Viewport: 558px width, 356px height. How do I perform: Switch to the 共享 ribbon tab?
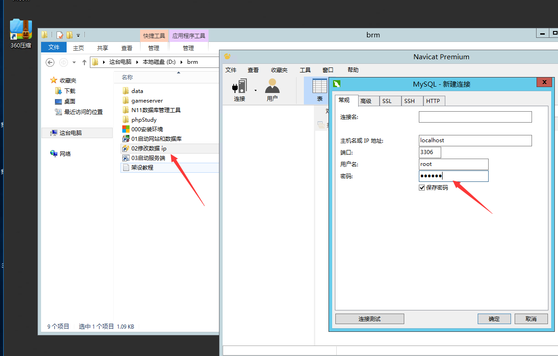pyautogui.click(x=103, y=48)
